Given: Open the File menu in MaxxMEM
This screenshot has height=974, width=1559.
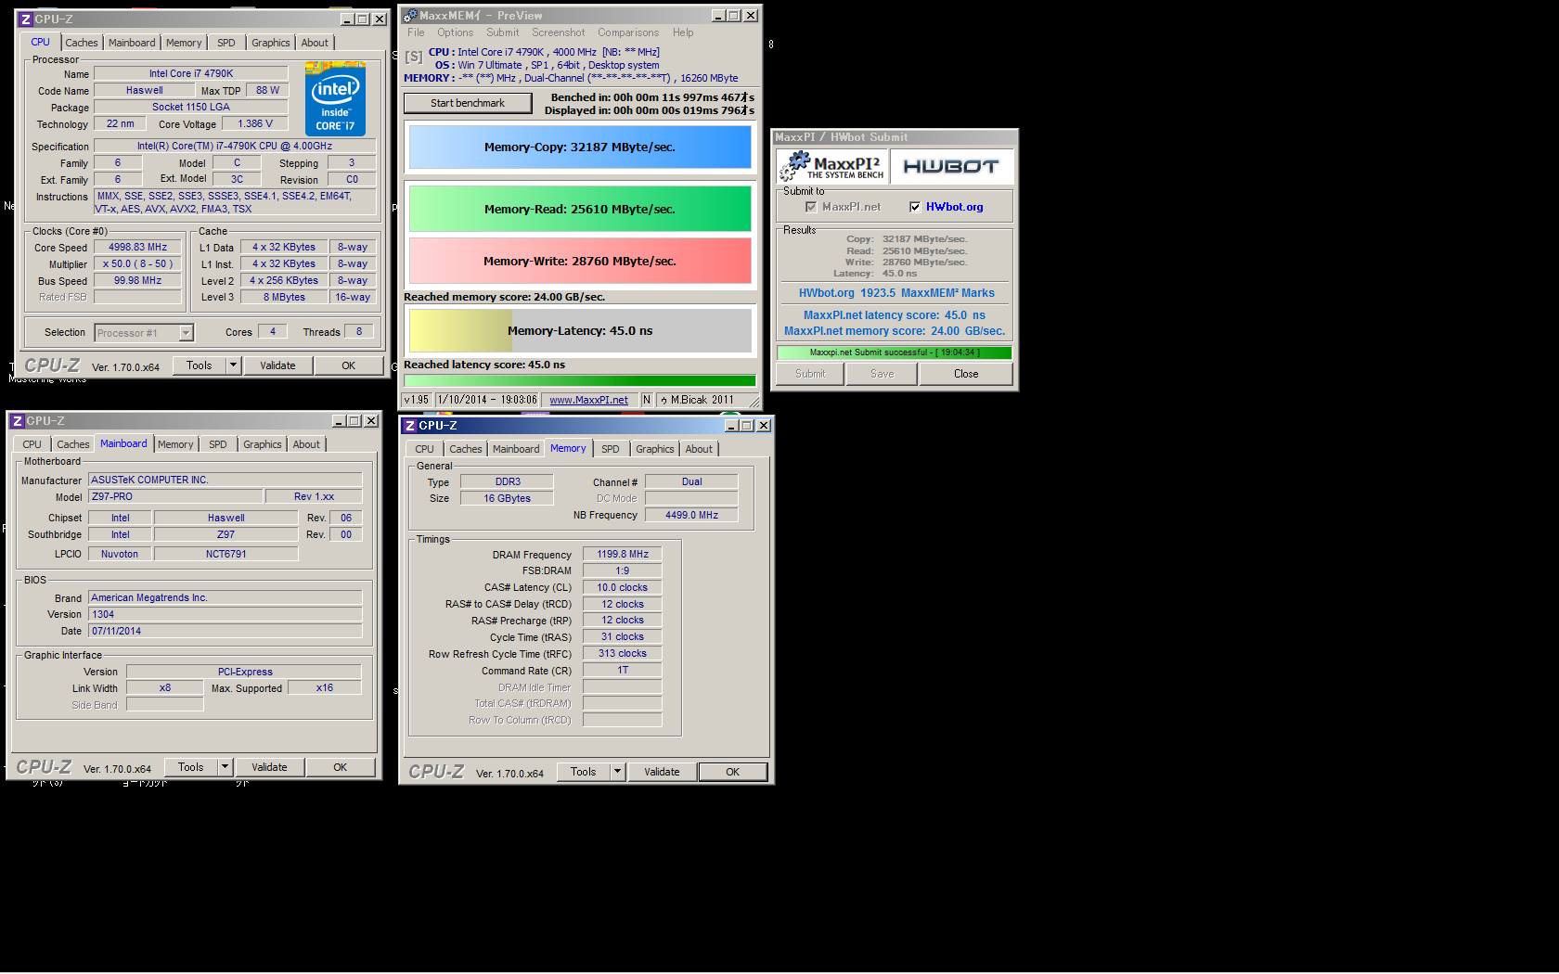Looking at the screenshot, I should coord(416,32).
